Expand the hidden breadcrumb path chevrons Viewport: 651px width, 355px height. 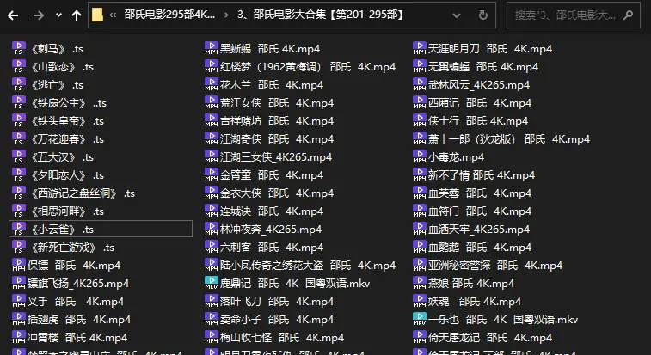click(113, 15)
